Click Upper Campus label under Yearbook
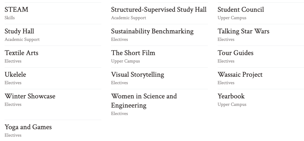The width and height of the screenshot is (304, 141). pyautogui.click(x=232, y=105)
